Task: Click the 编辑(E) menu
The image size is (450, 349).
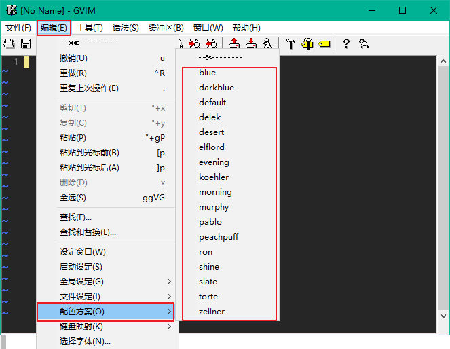Action: pyautogui.click(x=54, y=28)
